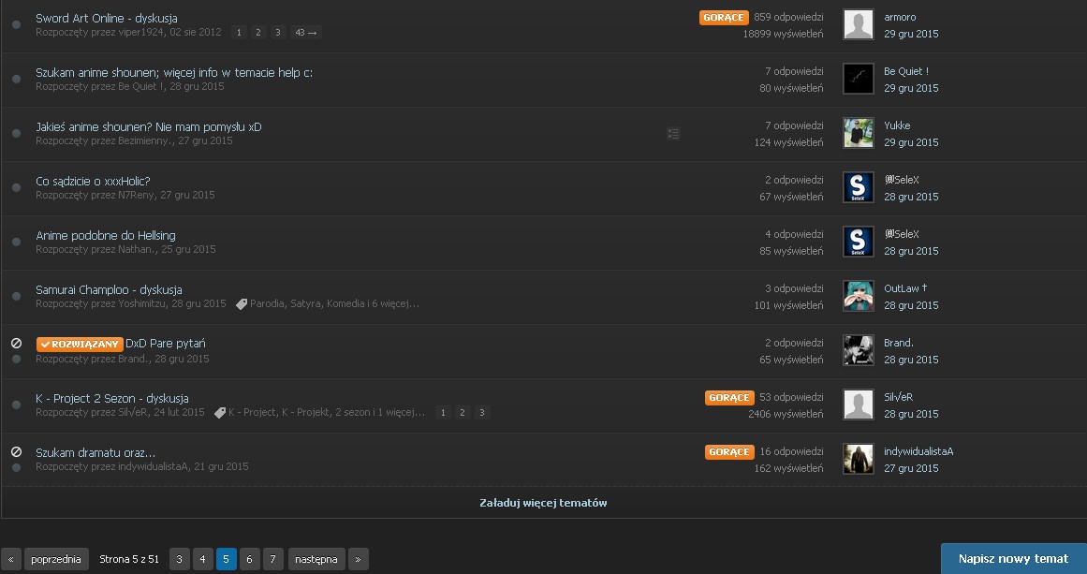Click tag icon in K - Project row
The width and height of the screenshot is (1087, 574).
coord(220,413)
